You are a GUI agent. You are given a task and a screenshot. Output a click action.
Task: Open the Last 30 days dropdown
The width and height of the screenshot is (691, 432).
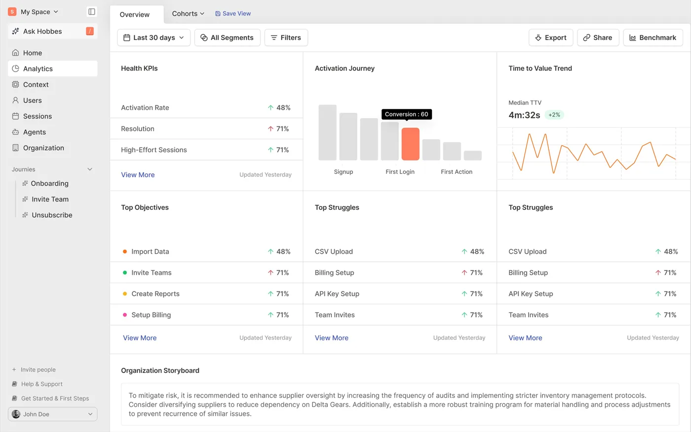(154, 38)
